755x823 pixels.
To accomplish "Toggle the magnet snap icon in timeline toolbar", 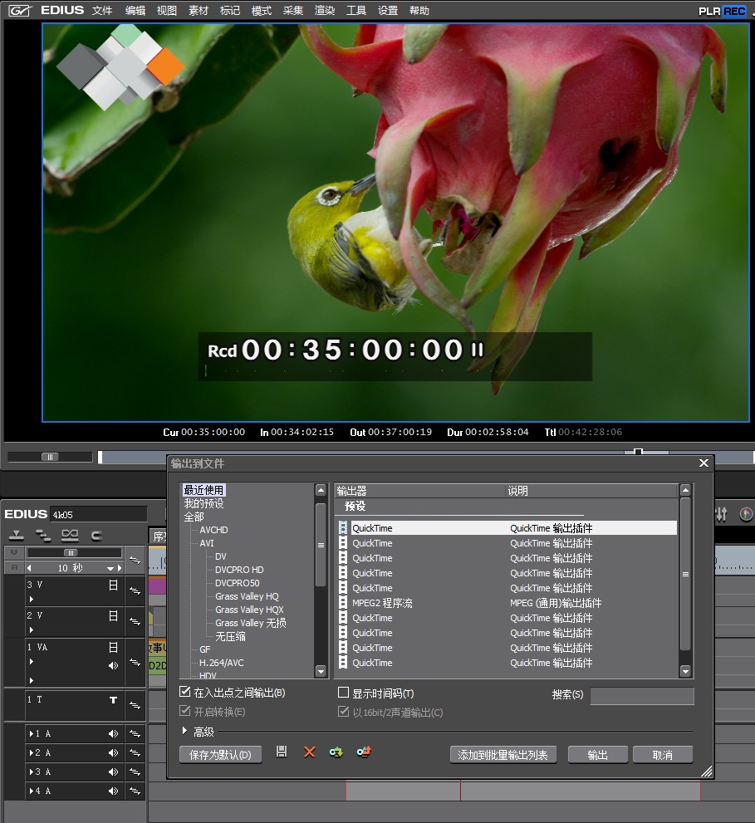I will tap(96, 536).
